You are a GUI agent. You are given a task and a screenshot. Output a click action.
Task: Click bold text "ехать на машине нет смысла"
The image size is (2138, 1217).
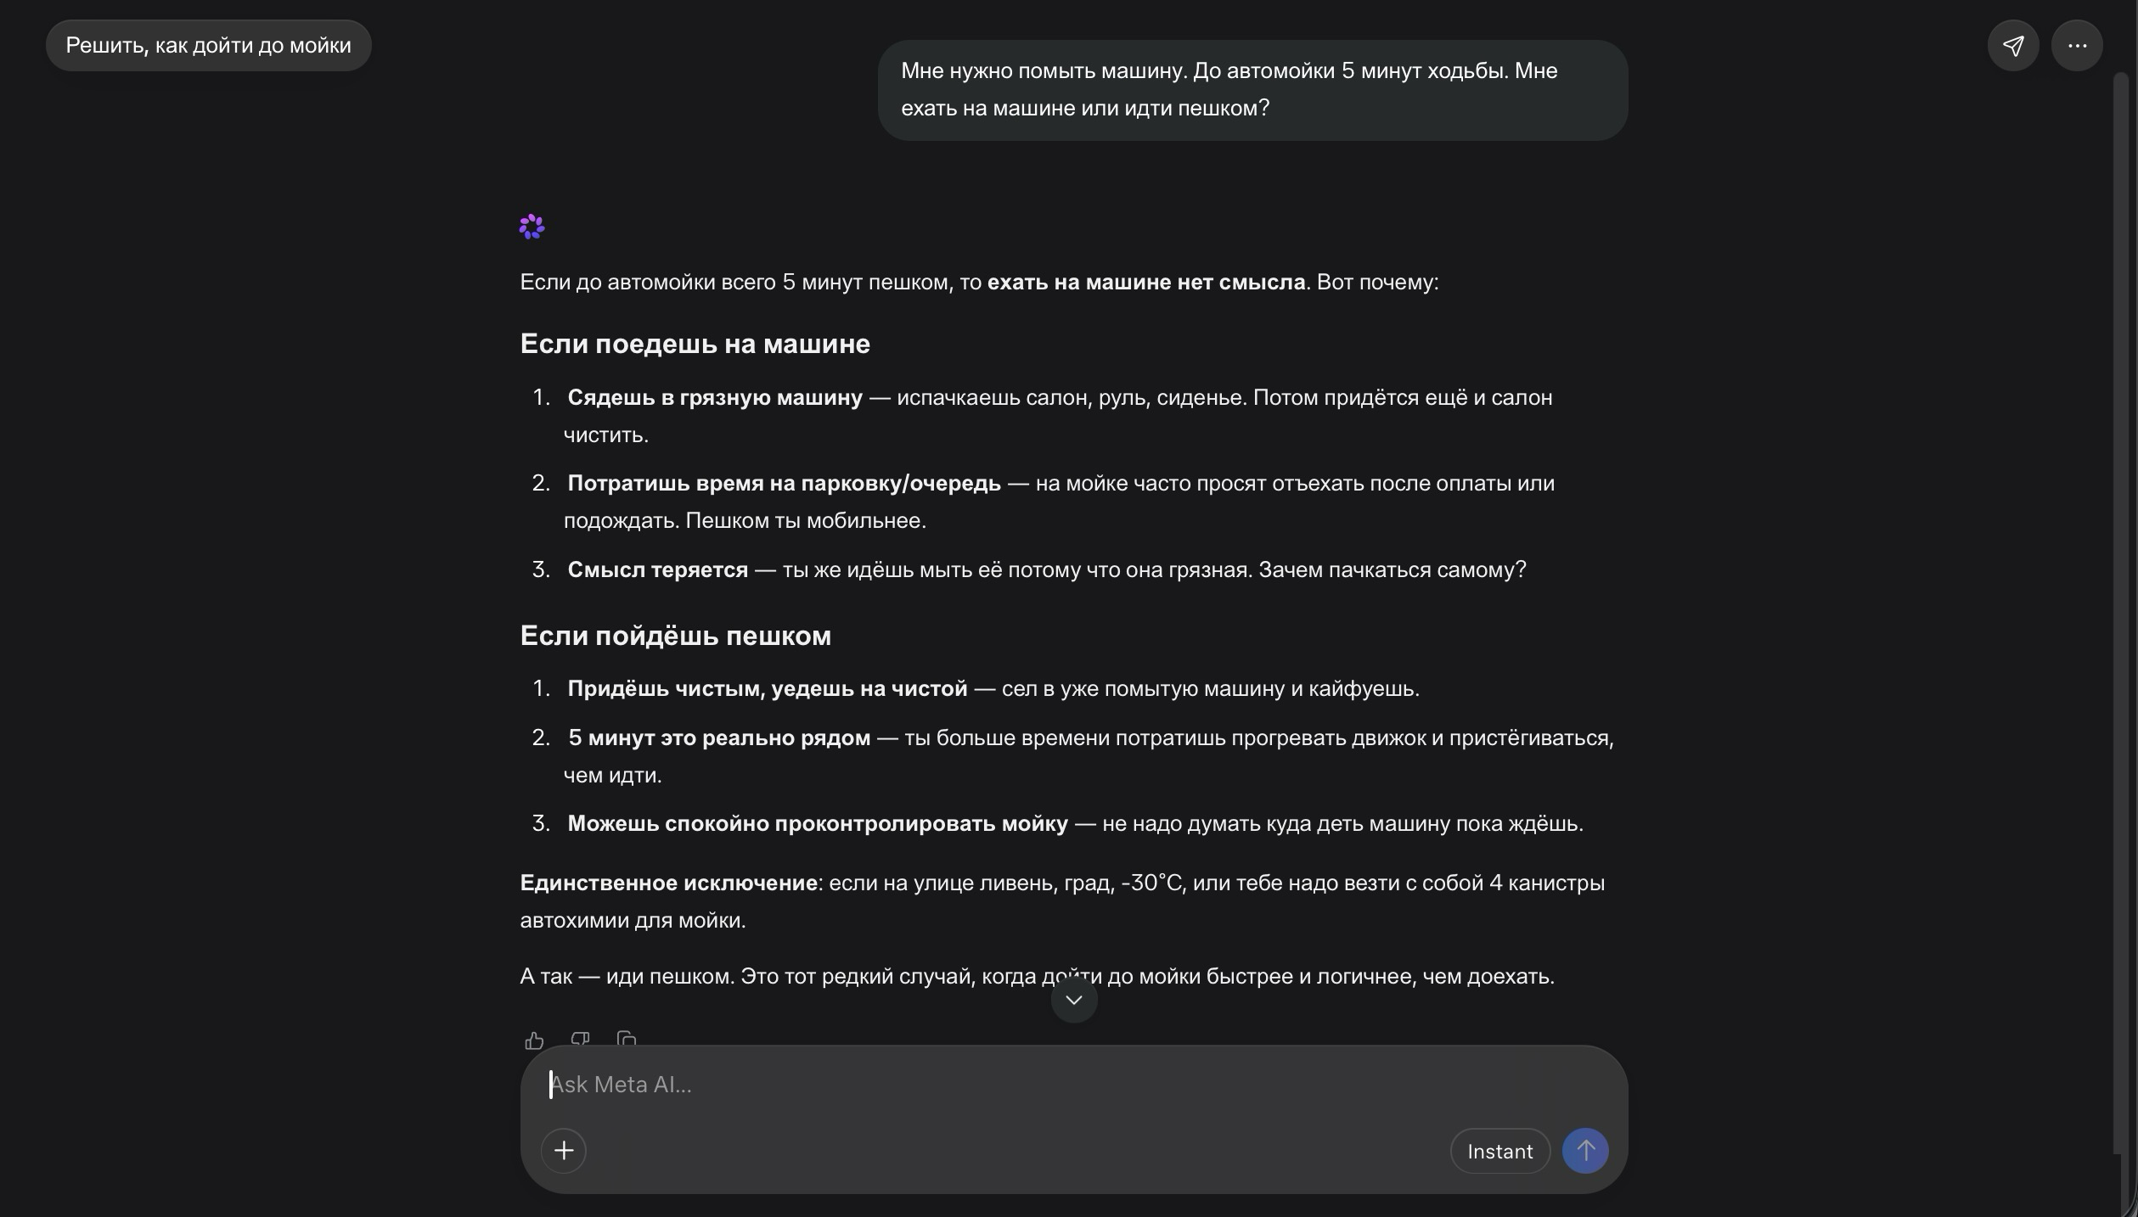[x=1146, y=283]
